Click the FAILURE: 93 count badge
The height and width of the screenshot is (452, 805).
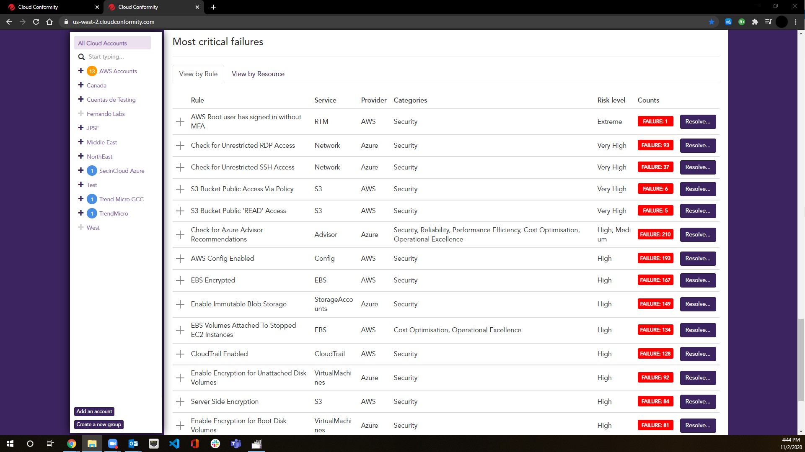(655, 146)
